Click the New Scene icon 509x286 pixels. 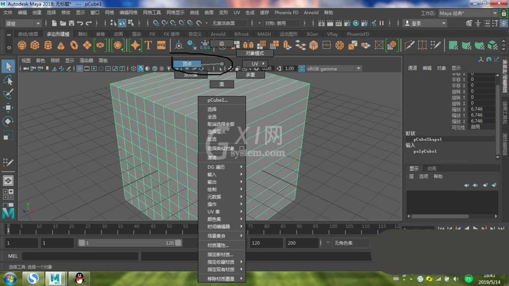click(54, 23)
